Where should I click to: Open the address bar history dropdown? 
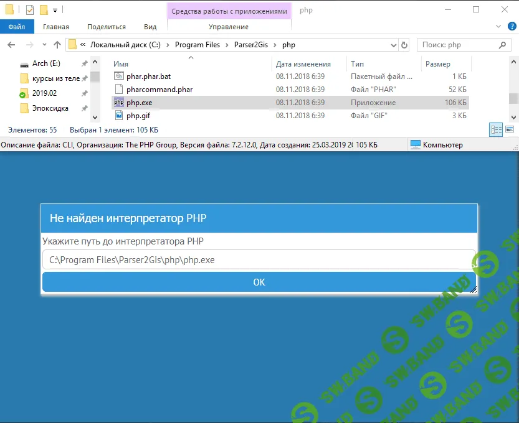393,45
